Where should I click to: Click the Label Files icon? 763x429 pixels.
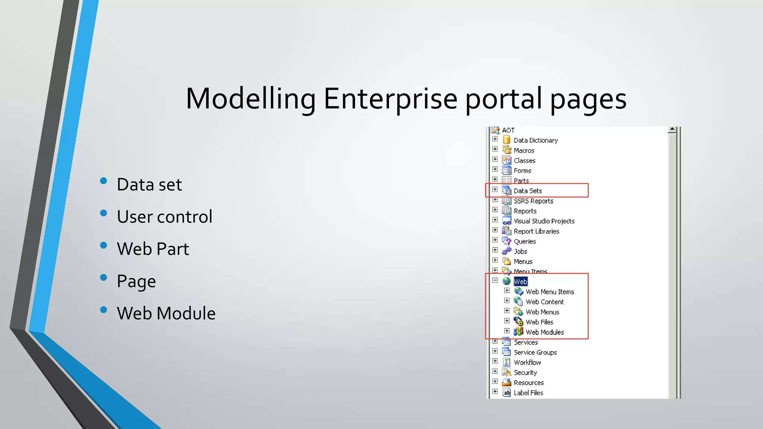click(507, 393)
